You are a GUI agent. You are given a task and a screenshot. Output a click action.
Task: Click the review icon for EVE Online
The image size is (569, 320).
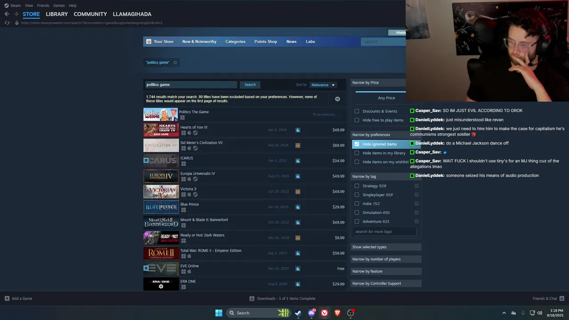click(x=298, y=268)
